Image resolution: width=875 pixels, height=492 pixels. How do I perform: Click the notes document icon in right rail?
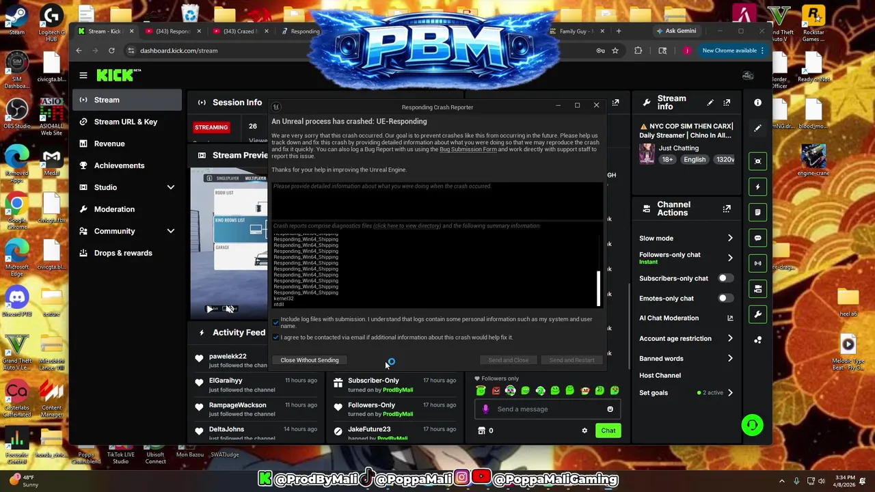757,213
